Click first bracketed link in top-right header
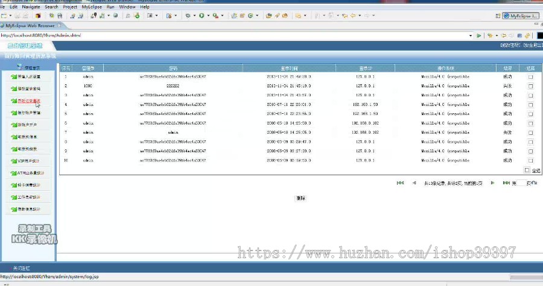The height and width of the screenshot is (286, 543). pyautogui.click(x=511, y=45)
